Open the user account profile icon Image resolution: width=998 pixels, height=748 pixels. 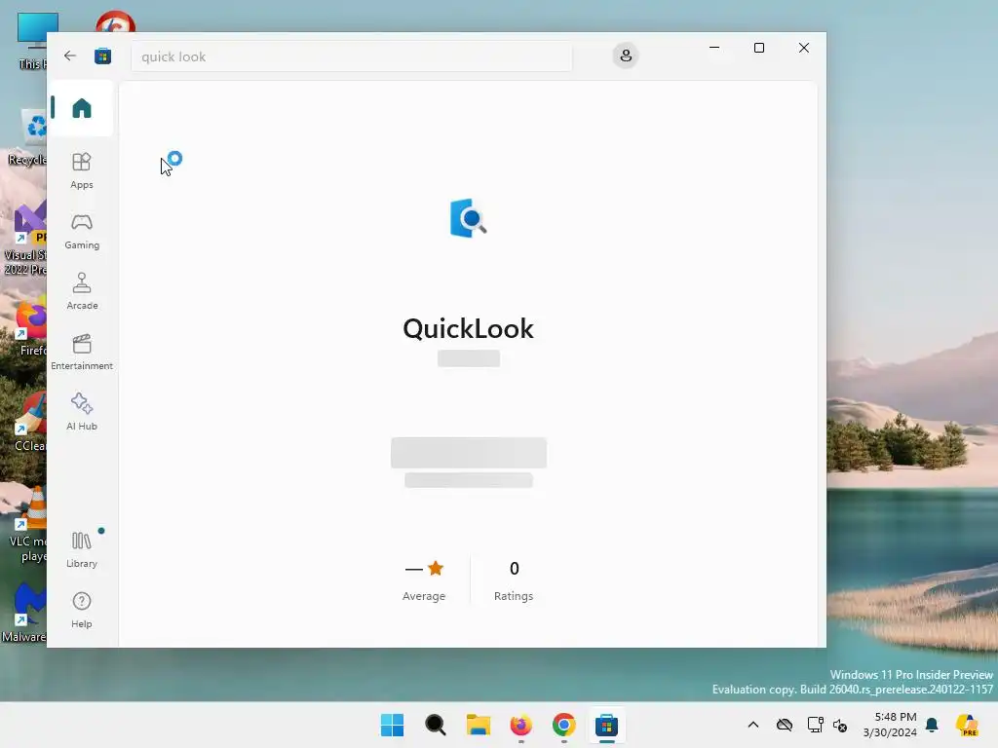click(x=626, y=56)
